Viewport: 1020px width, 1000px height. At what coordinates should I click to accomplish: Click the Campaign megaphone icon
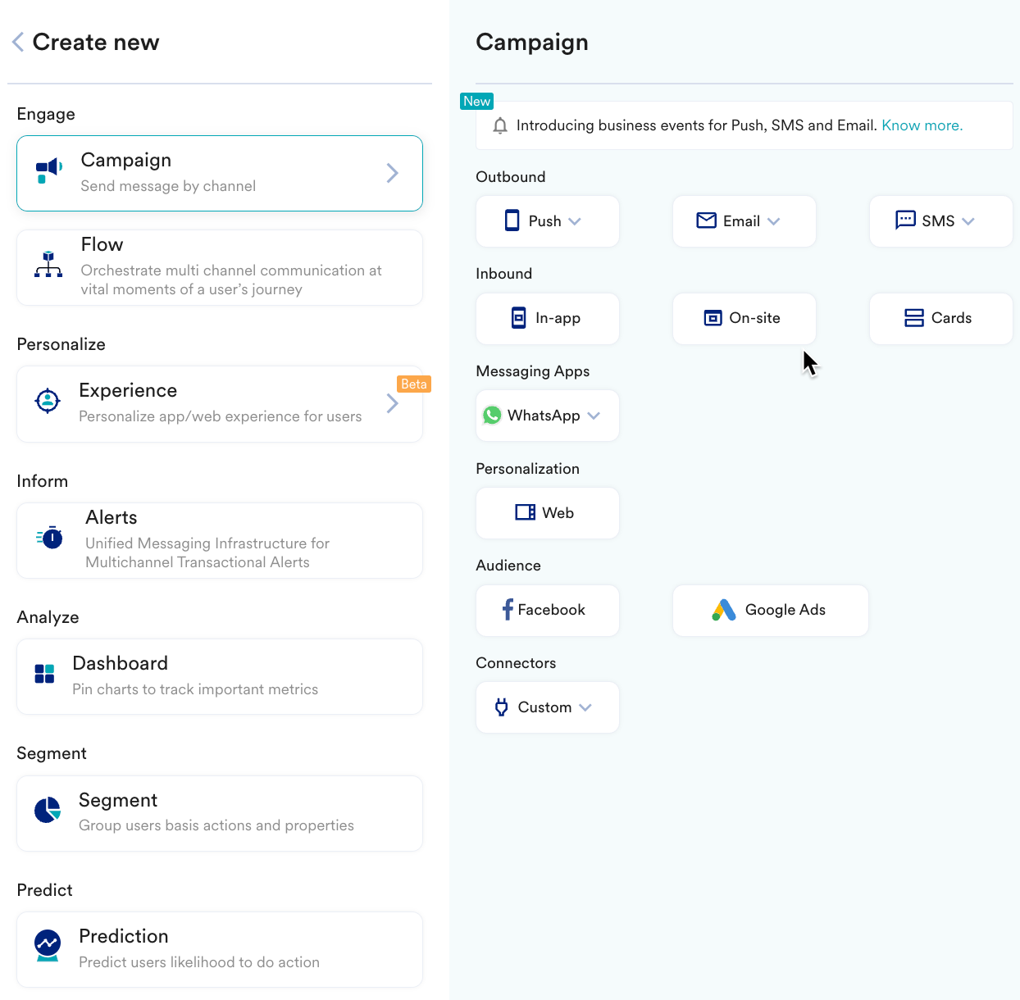coord(49,170)
